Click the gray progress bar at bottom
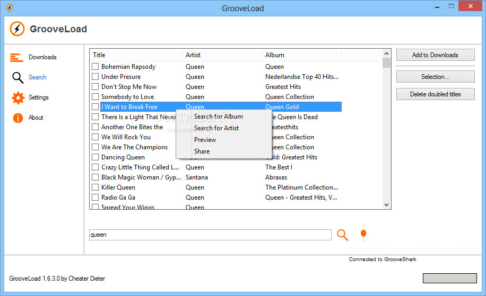 pos(450,278)
